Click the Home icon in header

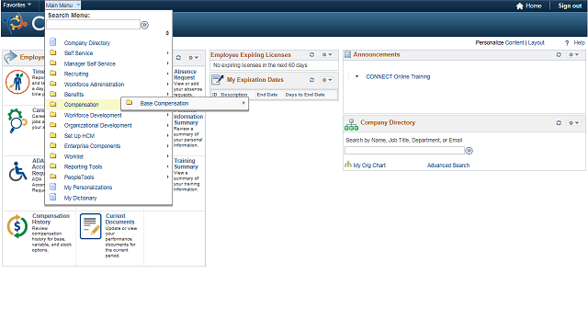(x=519, y=6)
